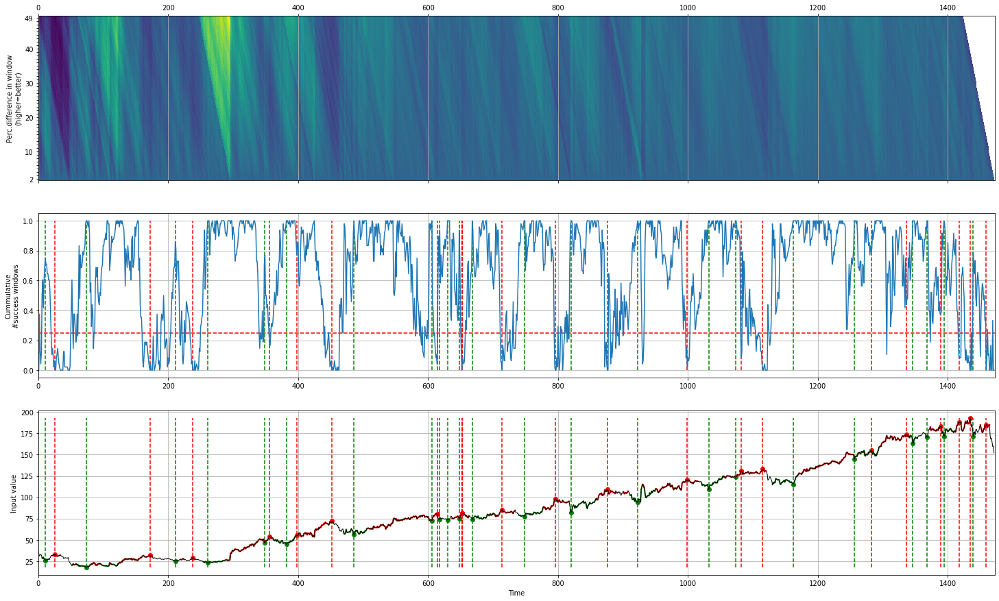Select the highest red marker at the input curve peak
Viewport: 999px width, 601px height.
(970, 419)
